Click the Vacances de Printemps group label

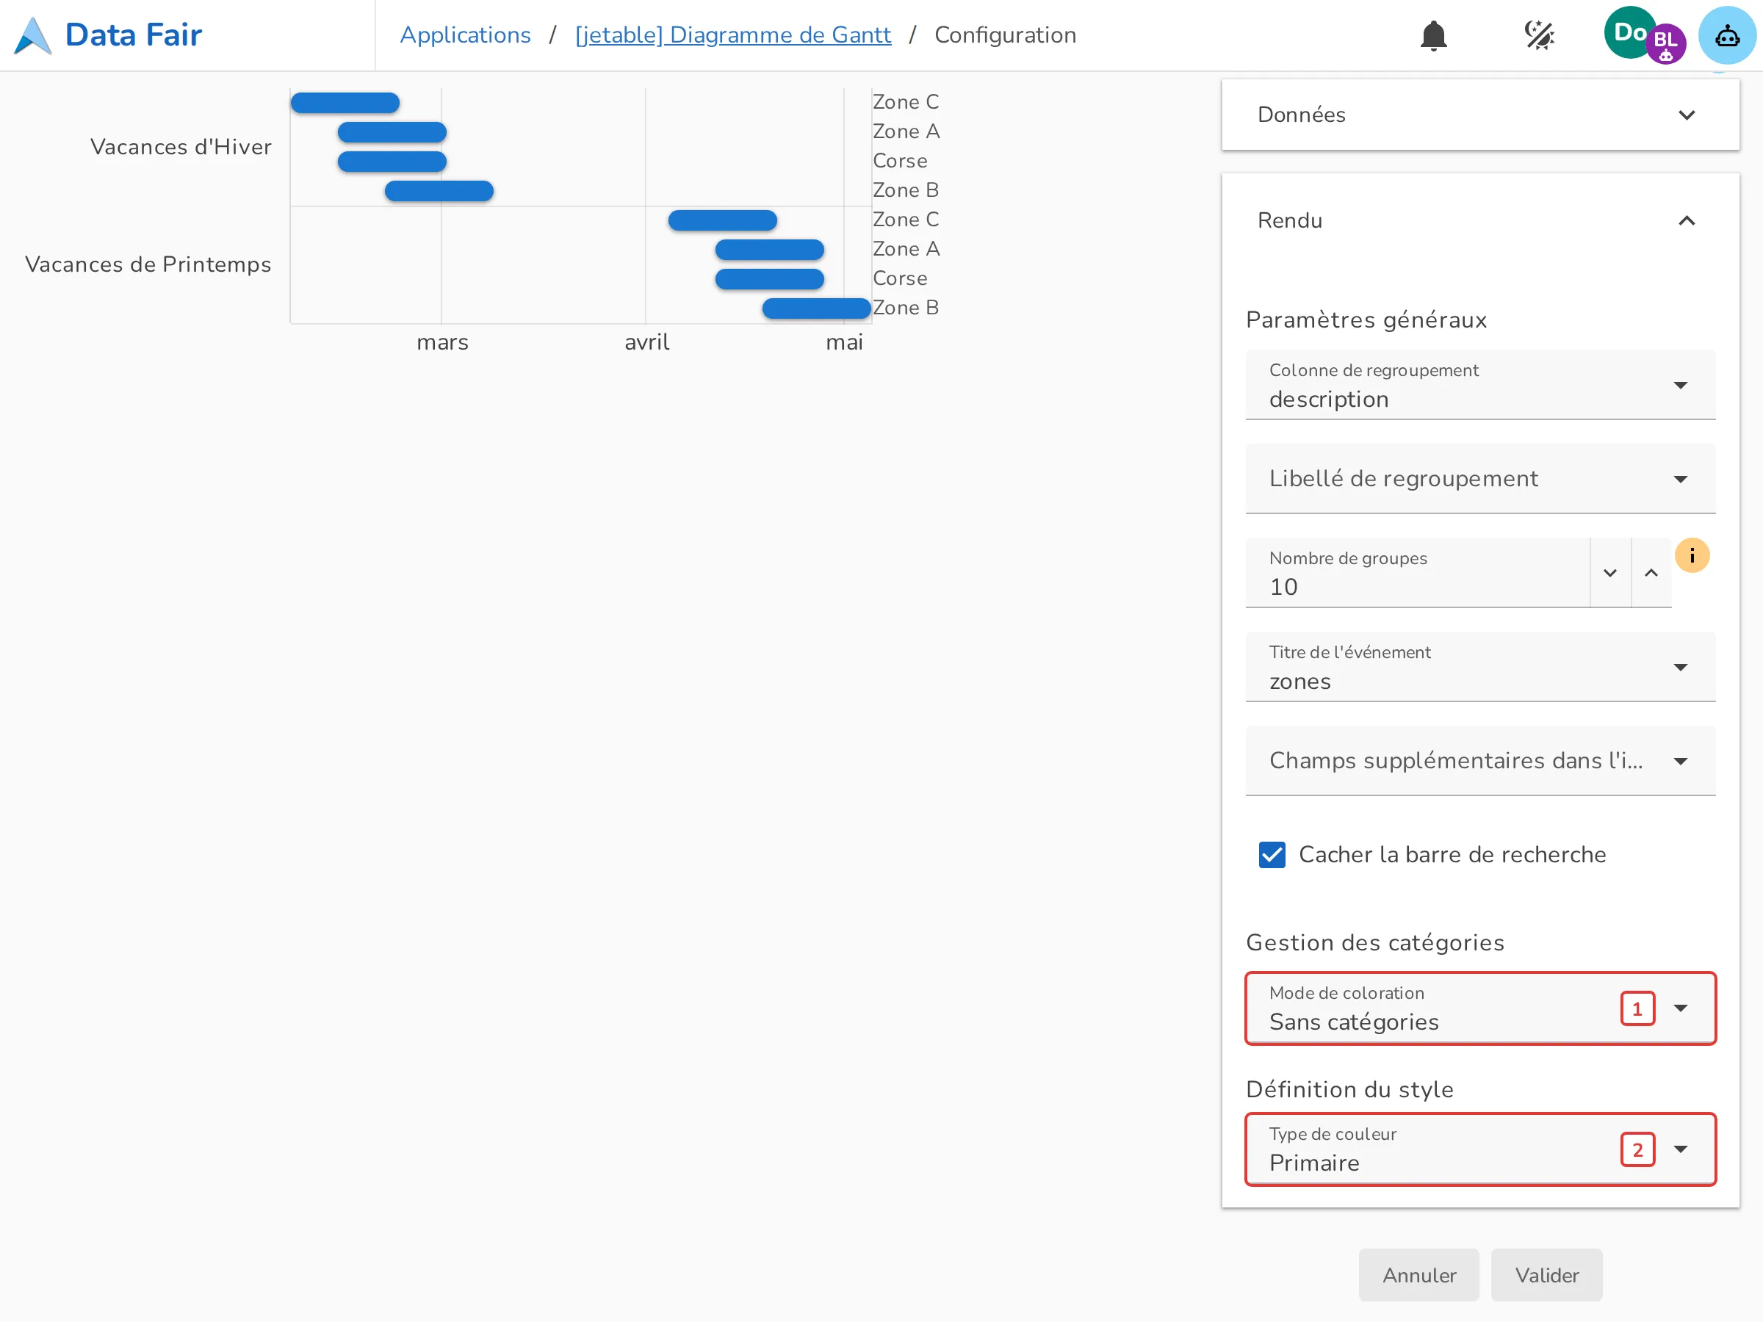[x=148, y=264]
